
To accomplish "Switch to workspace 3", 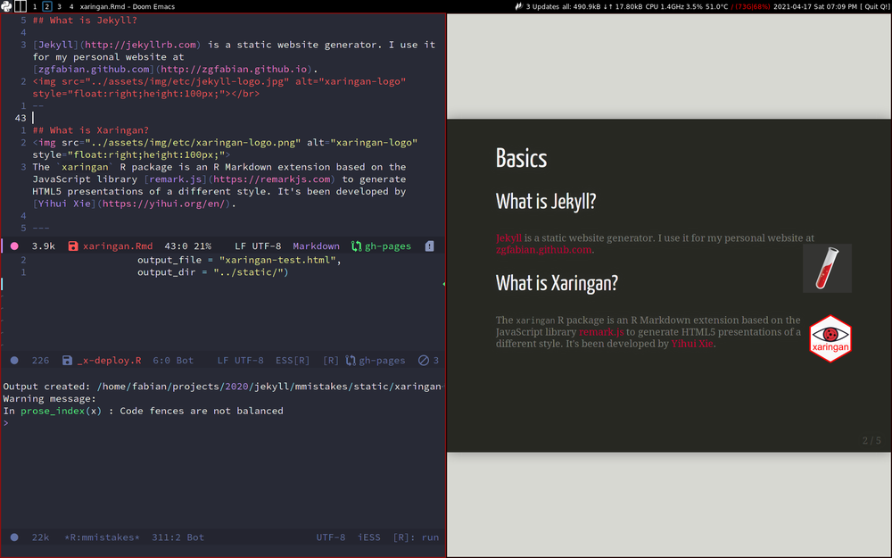I will point(59,6).
